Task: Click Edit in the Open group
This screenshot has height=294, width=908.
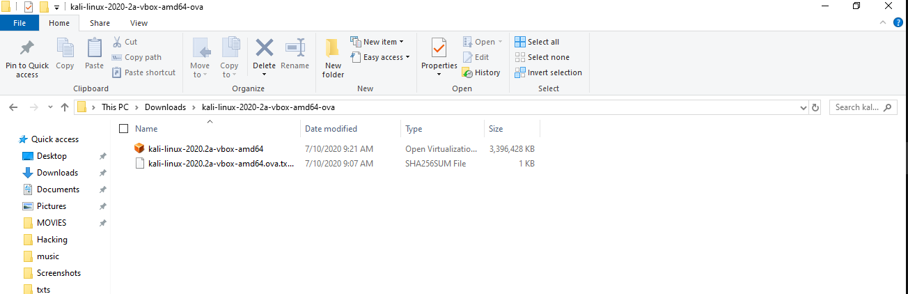Action: [x=475, y=57]
